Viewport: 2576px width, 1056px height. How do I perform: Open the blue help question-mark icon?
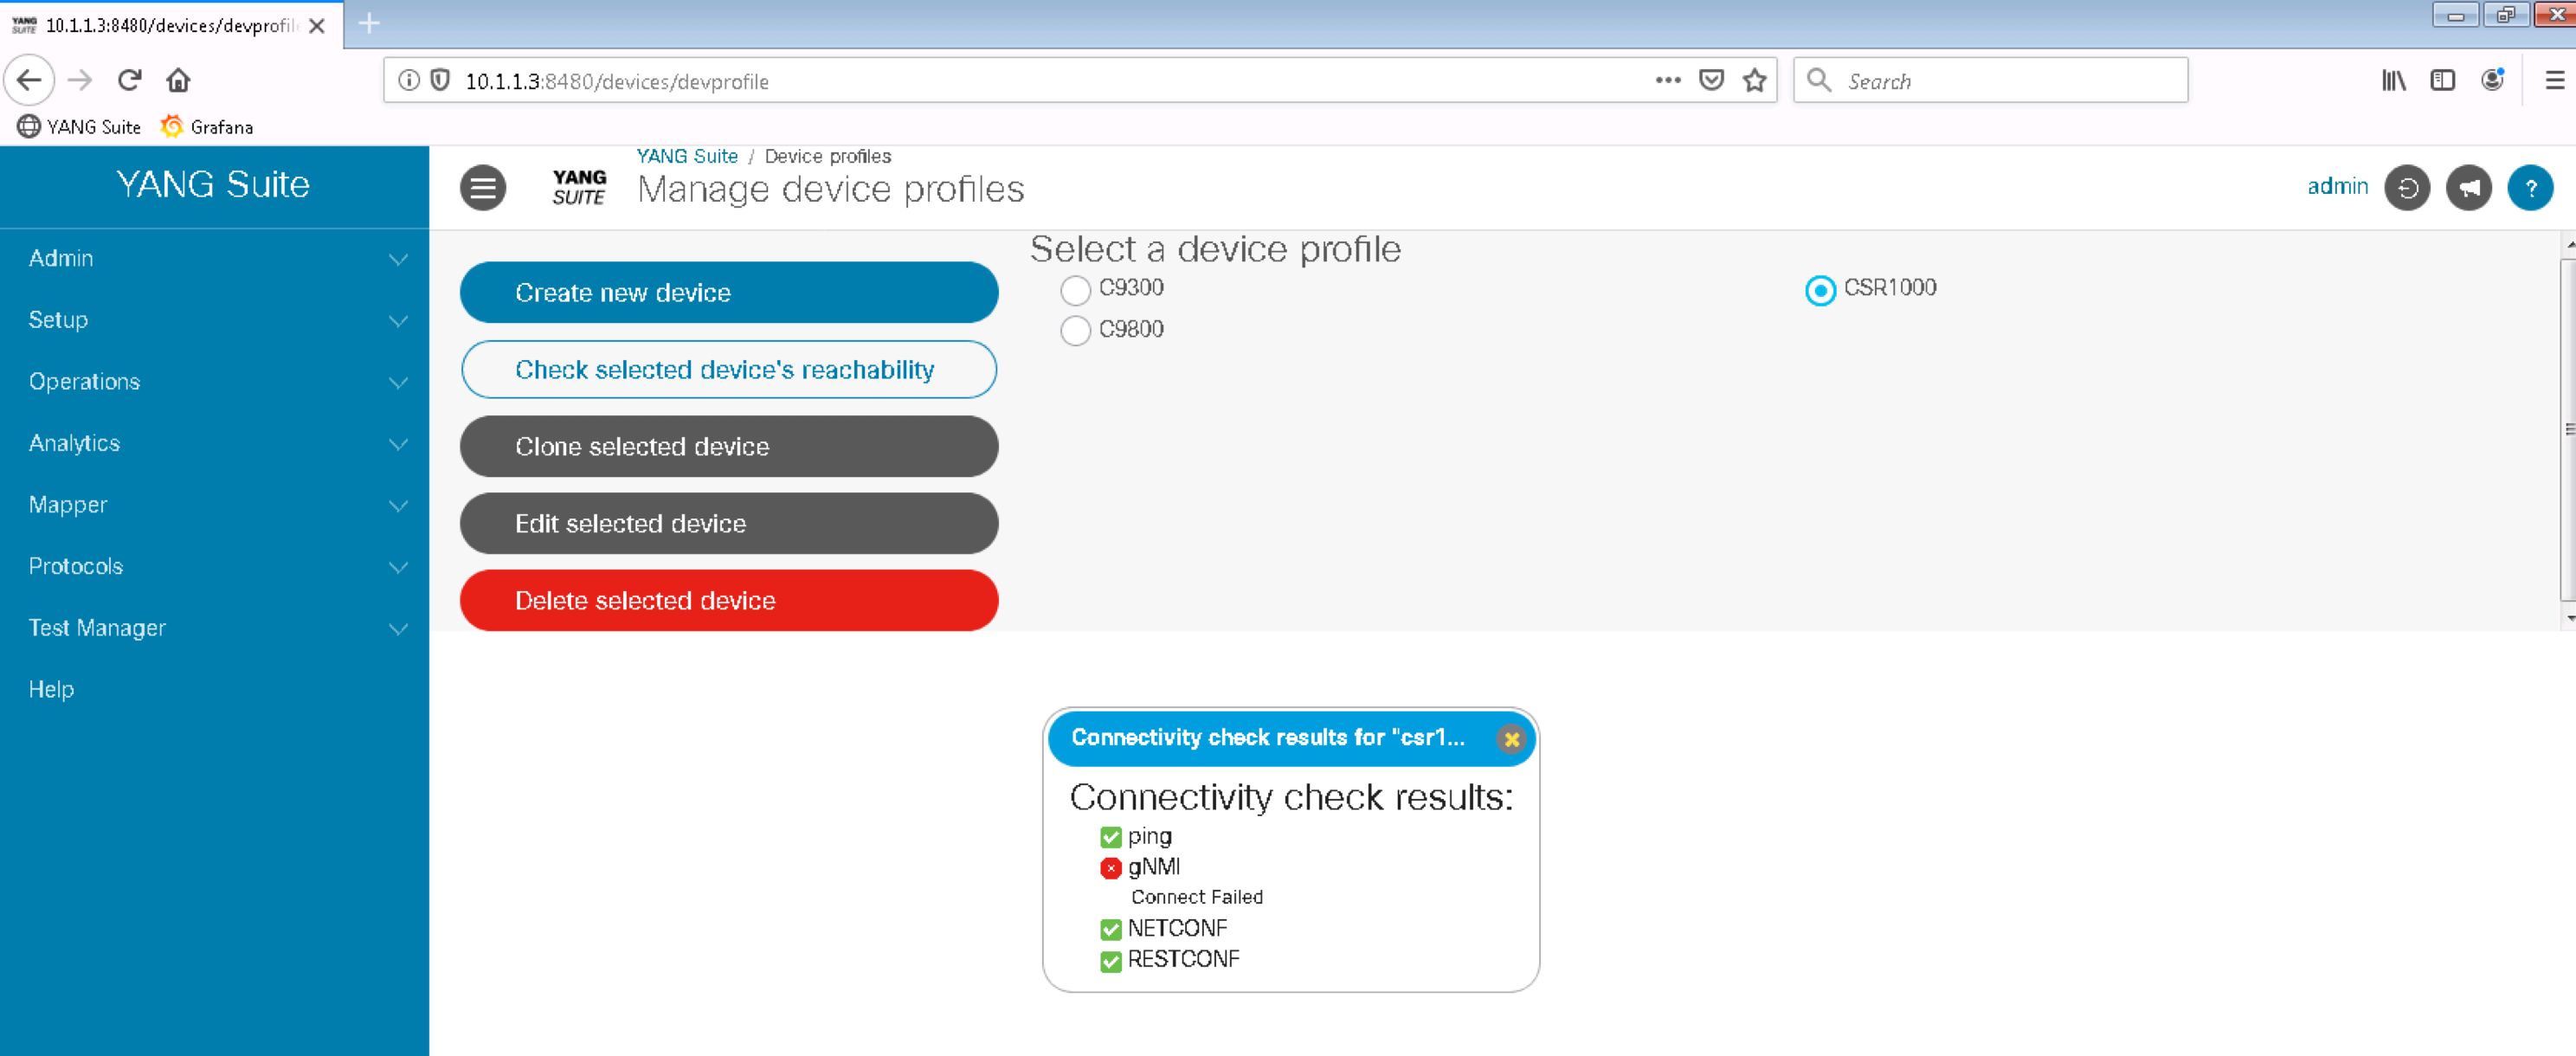[x=2530, y=187]
